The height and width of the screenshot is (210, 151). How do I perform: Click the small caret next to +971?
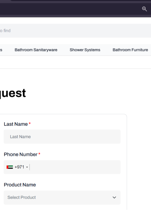(27, 167)
